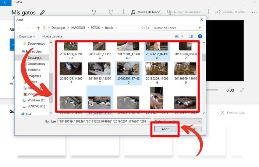Image resolution: width=259 pixels, height=167 pixels.
Task: Select Descargas folder in the tree
Action: point(34,58)
